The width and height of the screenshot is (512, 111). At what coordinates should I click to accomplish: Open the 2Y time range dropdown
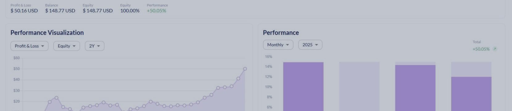[x=94, y=46]
